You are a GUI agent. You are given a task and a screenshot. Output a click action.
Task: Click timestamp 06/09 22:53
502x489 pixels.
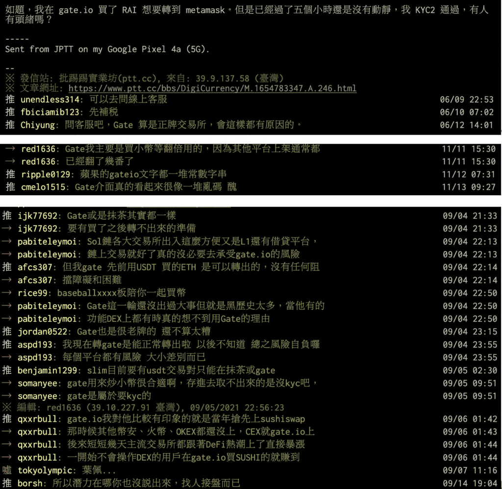click(467, 100)
